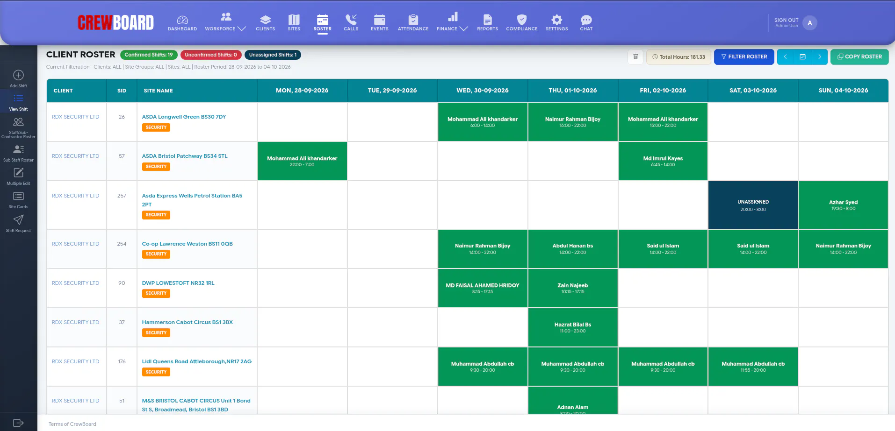Go to the next roster week
This screenshot has width=895, height=431.
819,57
